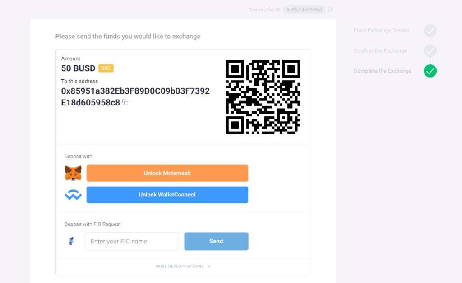Click the green Complete the Exchange checkmark
The image size is (462, 283).
(430, 71)
